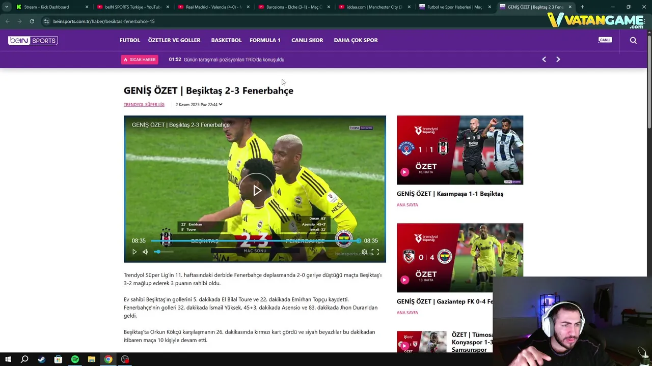Open hot news headline about TRIO

point(234,59)
